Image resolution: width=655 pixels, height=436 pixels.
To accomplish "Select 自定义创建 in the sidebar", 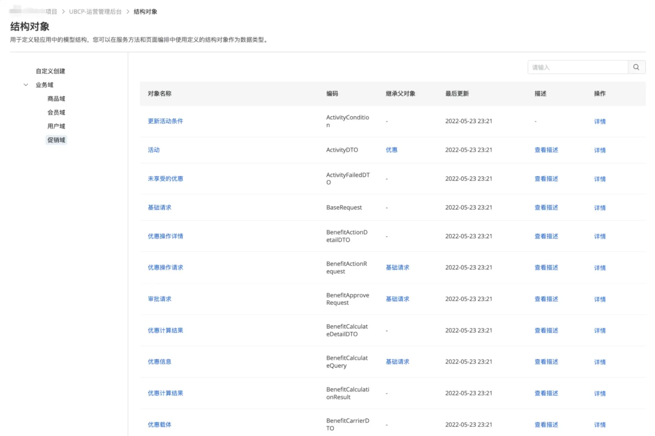I will [51, 71].
